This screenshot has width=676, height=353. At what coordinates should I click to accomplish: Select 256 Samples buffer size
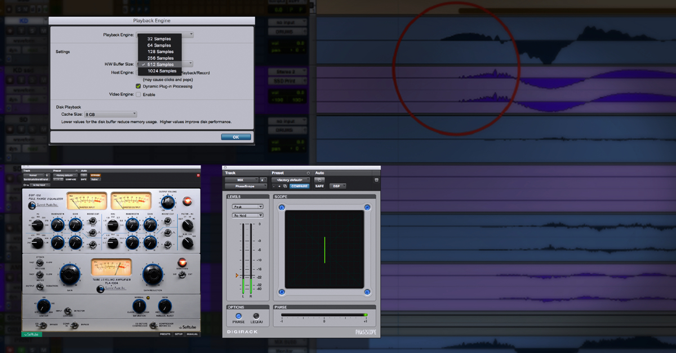coord(159,58)
